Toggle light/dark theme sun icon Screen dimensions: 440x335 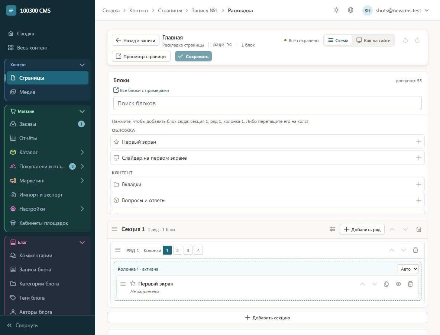(x=336, y=10)
